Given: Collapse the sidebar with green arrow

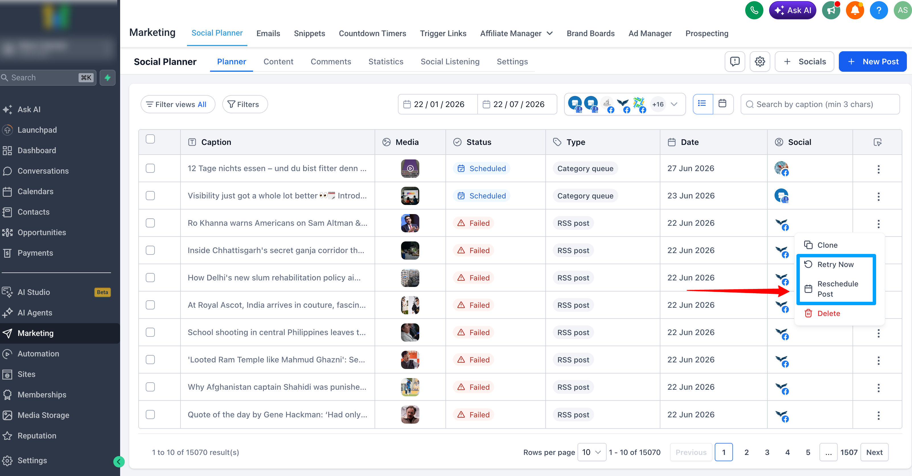Looking at the screenshot, I should [119, 461].
